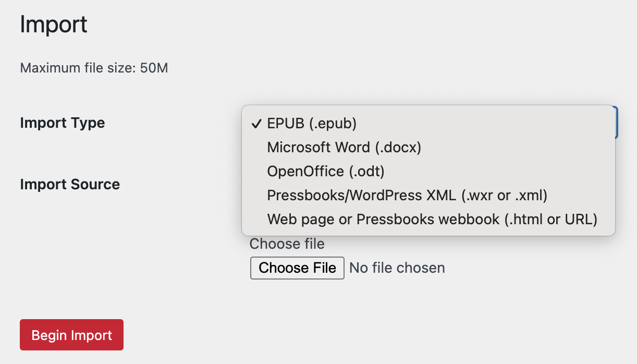Click the 'Maximum file size: 50M' text
This screenshot has height=364, width=637.
94,68
